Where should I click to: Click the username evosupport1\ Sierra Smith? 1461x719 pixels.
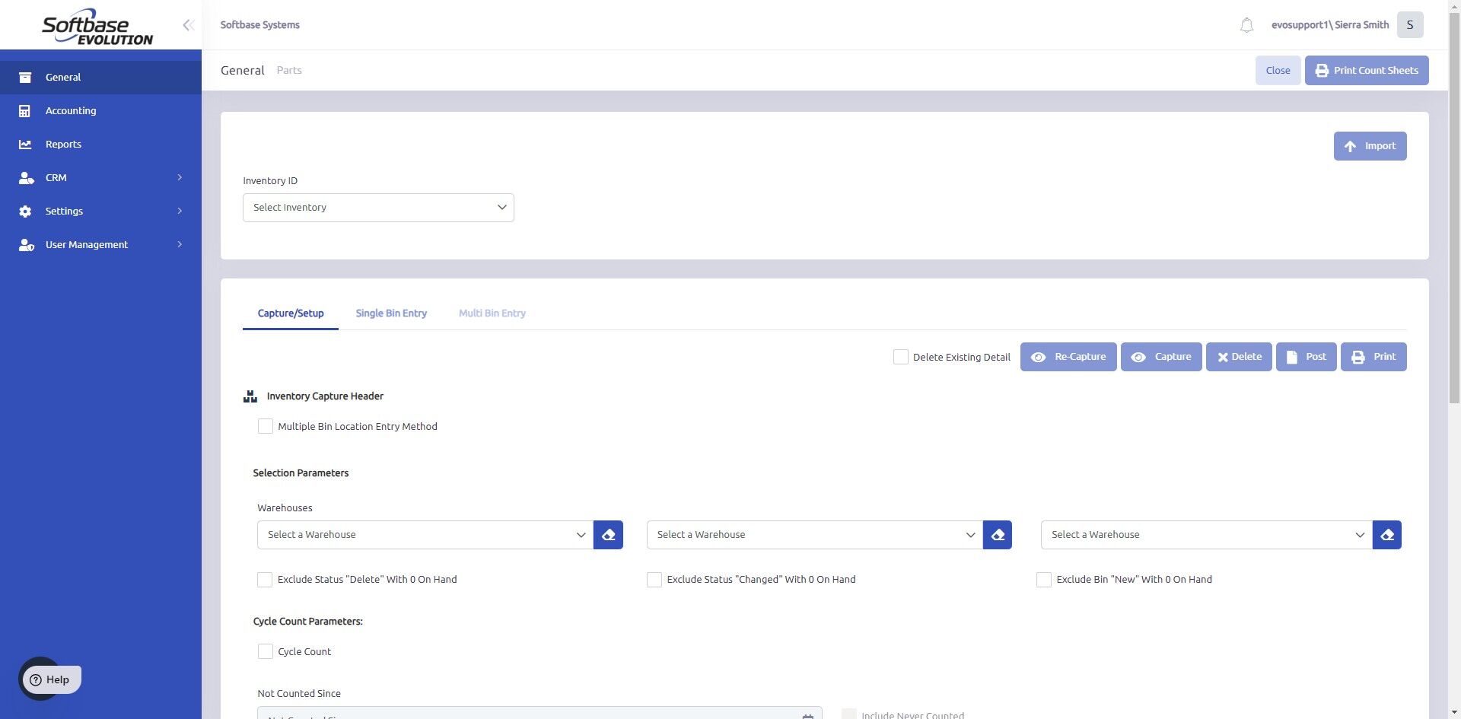(1330, 25)
